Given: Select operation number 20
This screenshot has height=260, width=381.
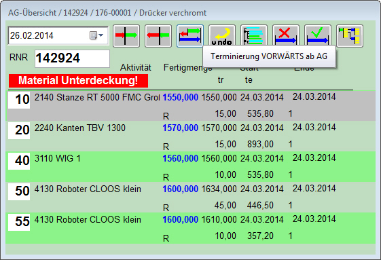Looking at the screenshot, I should click(x=19, y=130).
